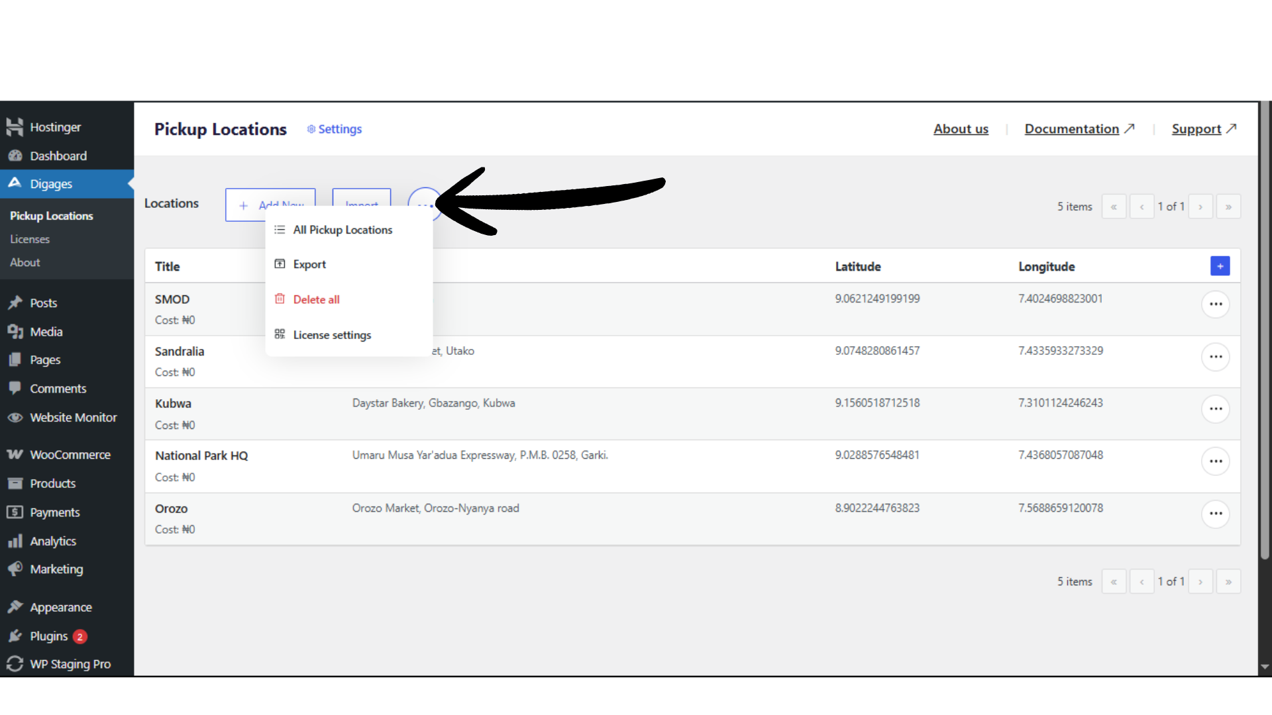Screen dimensions: 1272x715
Task: Select Export from the open menu
Action: (309, 263)
